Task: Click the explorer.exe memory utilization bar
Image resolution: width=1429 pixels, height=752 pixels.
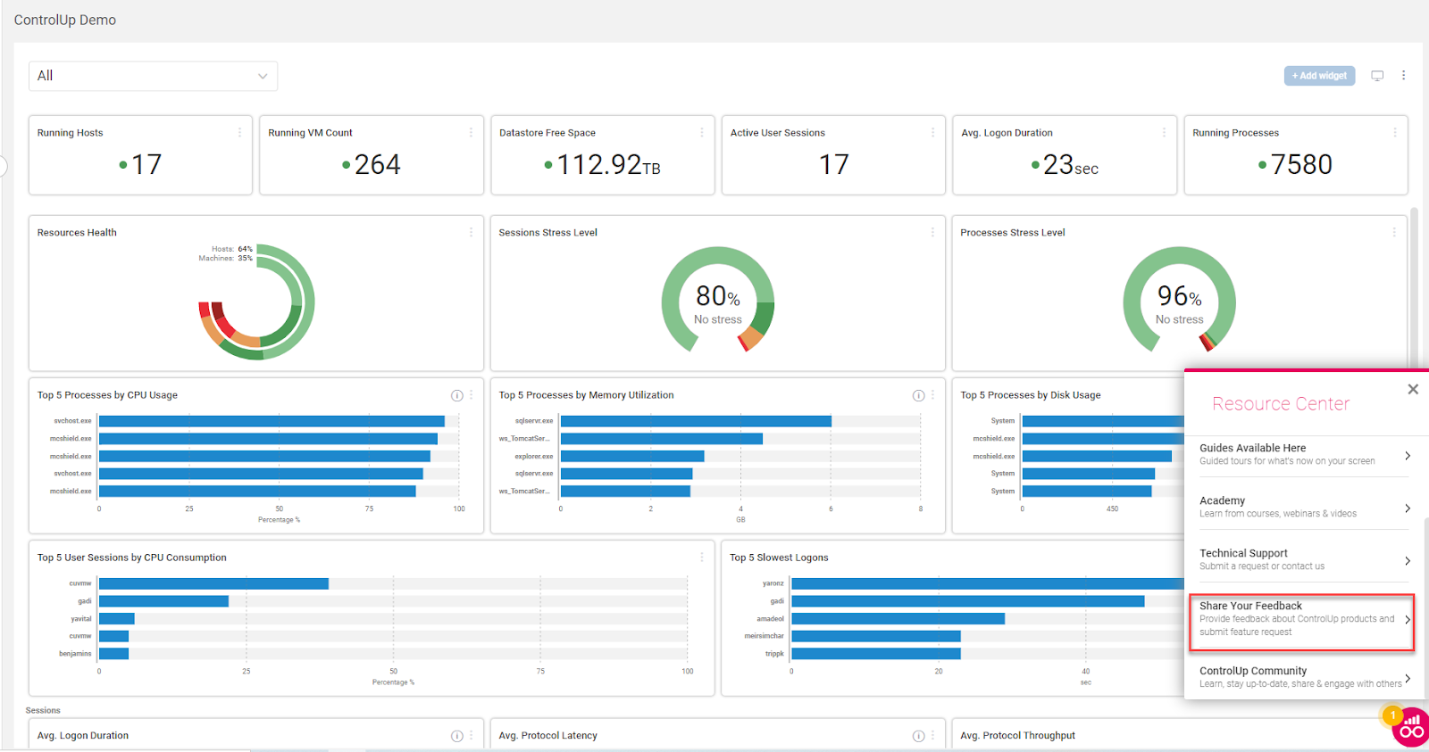Action: click(632, 456)
